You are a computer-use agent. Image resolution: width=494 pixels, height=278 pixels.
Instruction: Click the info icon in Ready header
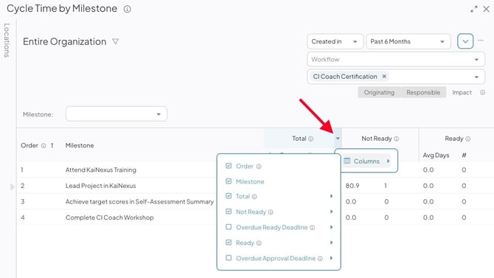pyautogui.click(x=468, y=139)
